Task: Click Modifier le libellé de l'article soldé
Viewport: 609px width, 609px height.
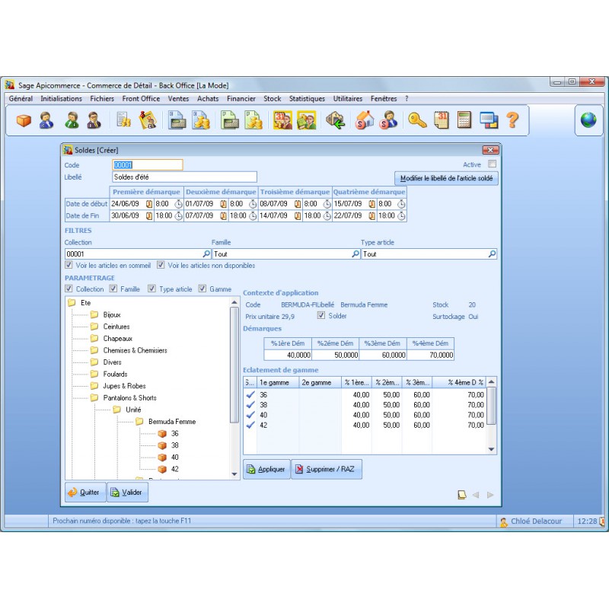Action: (x=446, y=178)
